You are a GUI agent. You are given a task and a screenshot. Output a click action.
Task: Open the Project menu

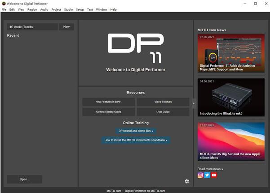[x=56, y=10]
